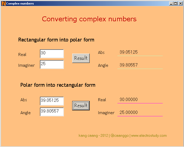Screen dimensions: 184x147
Task: Click the application icon in the title bar
Action: pos(4,3)
